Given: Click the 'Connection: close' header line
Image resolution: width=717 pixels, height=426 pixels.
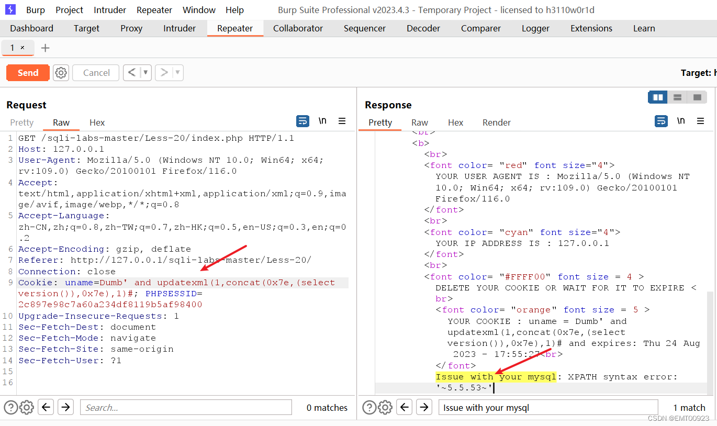Looking at the screenshot, I should click(x=67, y=272).
